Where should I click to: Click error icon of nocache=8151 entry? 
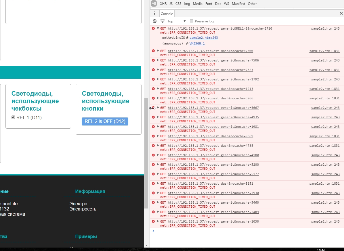pos(153,184)
